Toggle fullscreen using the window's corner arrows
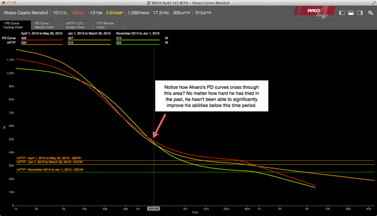 [x=373, y=3]
